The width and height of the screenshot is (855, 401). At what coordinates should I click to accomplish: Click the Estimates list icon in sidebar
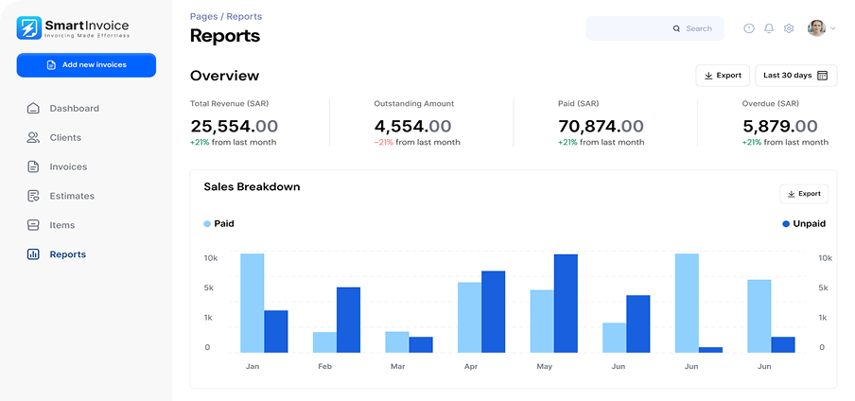pyautogui.click(x=33, y=197)
